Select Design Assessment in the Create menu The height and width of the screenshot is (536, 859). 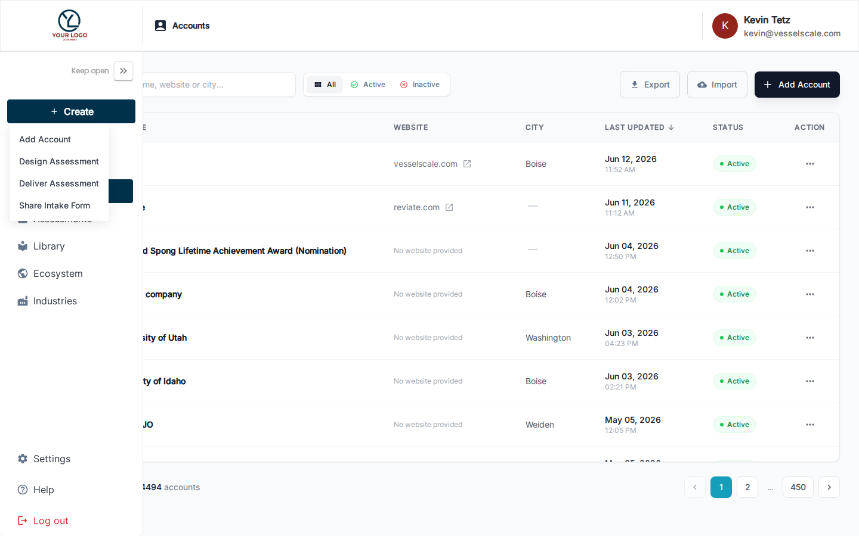(x=59, y=161)
